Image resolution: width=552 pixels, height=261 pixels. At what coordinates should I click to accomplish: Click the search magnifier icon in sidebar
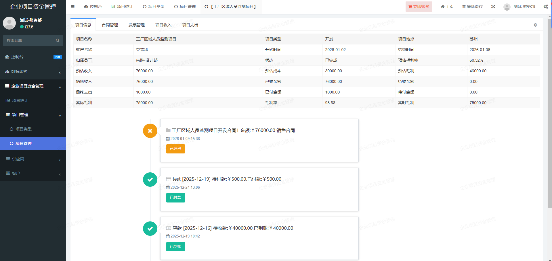pyautogui.click(x=58, y=40)
